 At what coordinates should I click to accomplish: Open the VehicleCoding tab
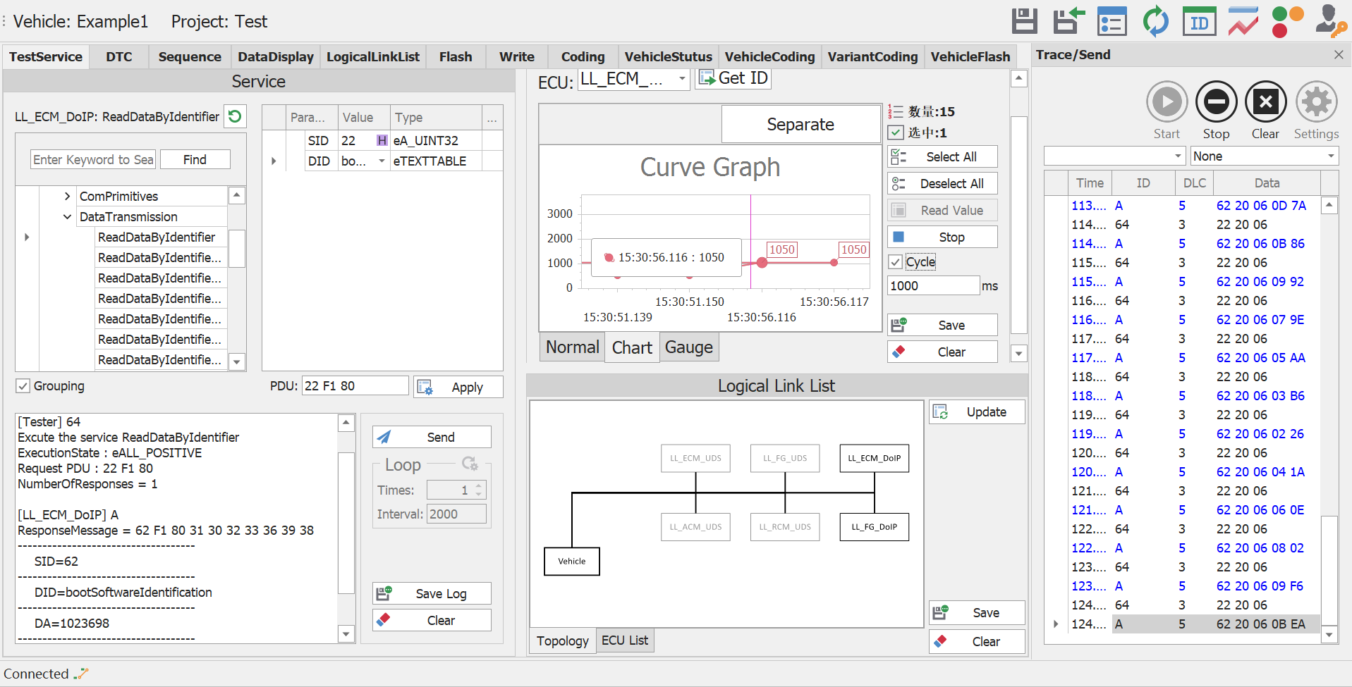coord(769,56)
